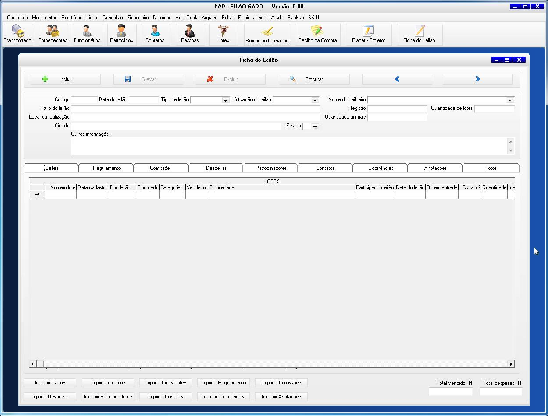Click the Cidade input field

pyautogui.click(x=176, y=126)
